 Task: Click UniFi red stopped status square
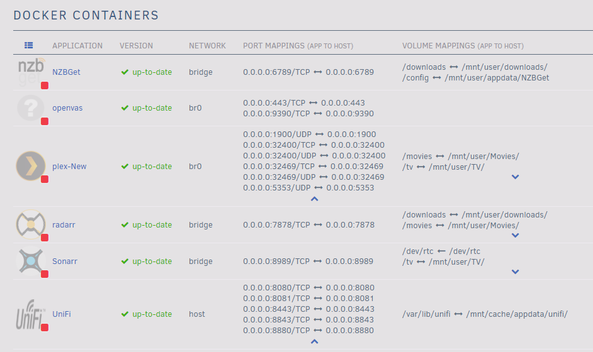pyautogui.click(x=45, y=327)
